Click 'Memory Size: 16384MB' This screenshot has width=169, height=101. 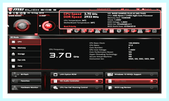pyautogui.click(x=119, y=18)
